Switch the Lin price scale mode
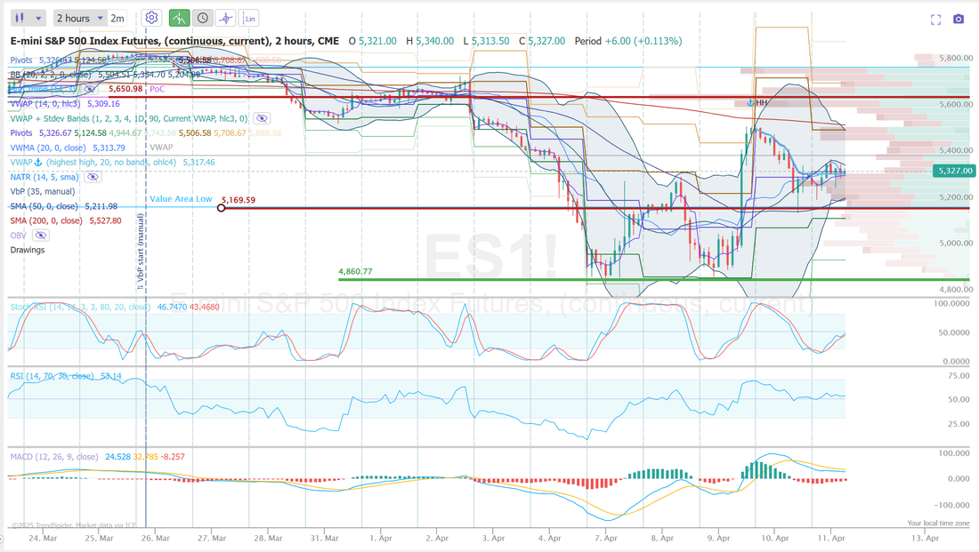The image size is (979, 552). [249, 18]
